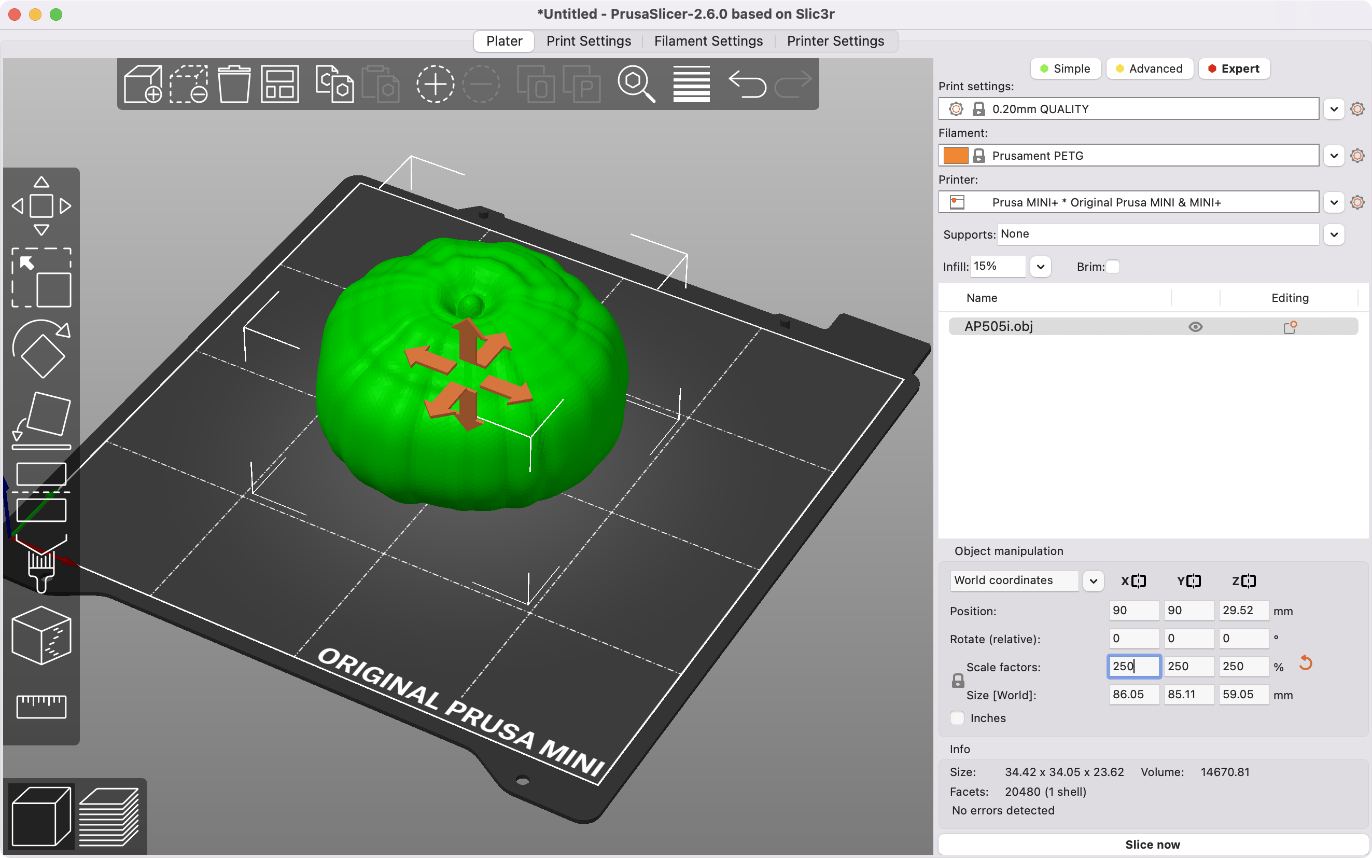1372x858 pixels.
Task: Select the Measure ruler tool
Action: pos(41,707)
